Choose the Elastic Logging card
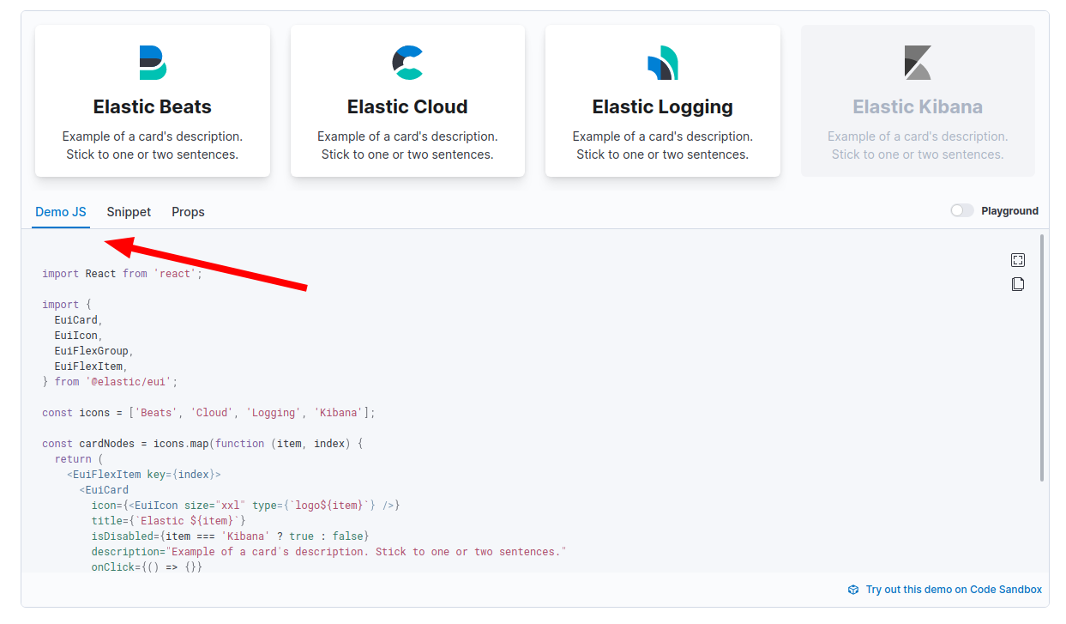1066x624 pixels. point(662,100)
